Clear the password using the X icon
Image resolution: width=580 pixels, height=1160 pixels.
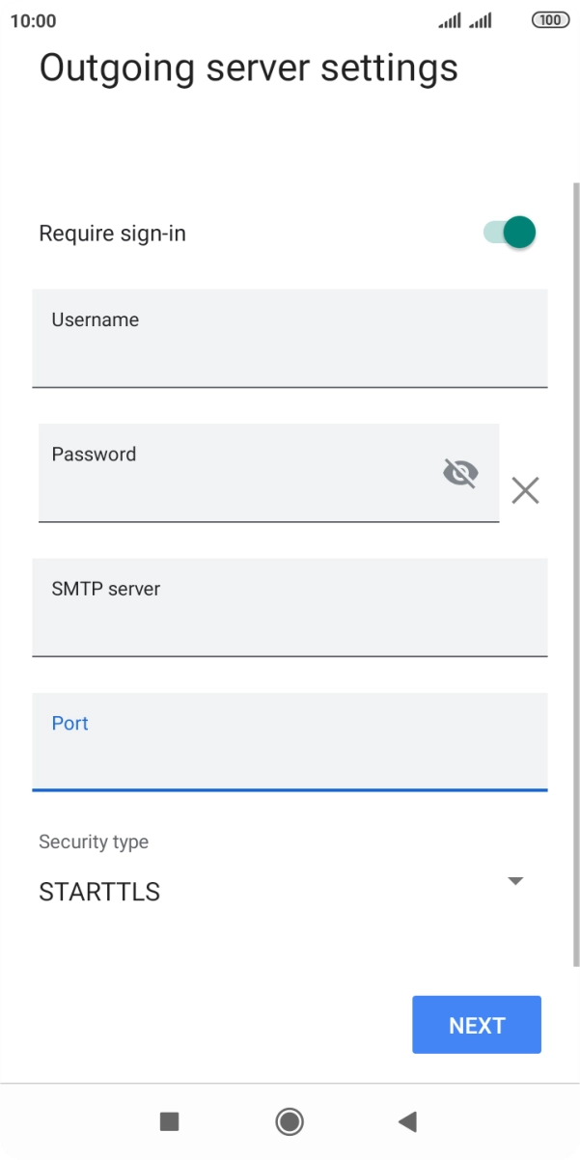point(524,490)
